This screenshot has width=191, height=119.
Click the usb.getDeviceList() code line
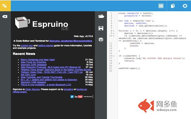pos(146,26)
